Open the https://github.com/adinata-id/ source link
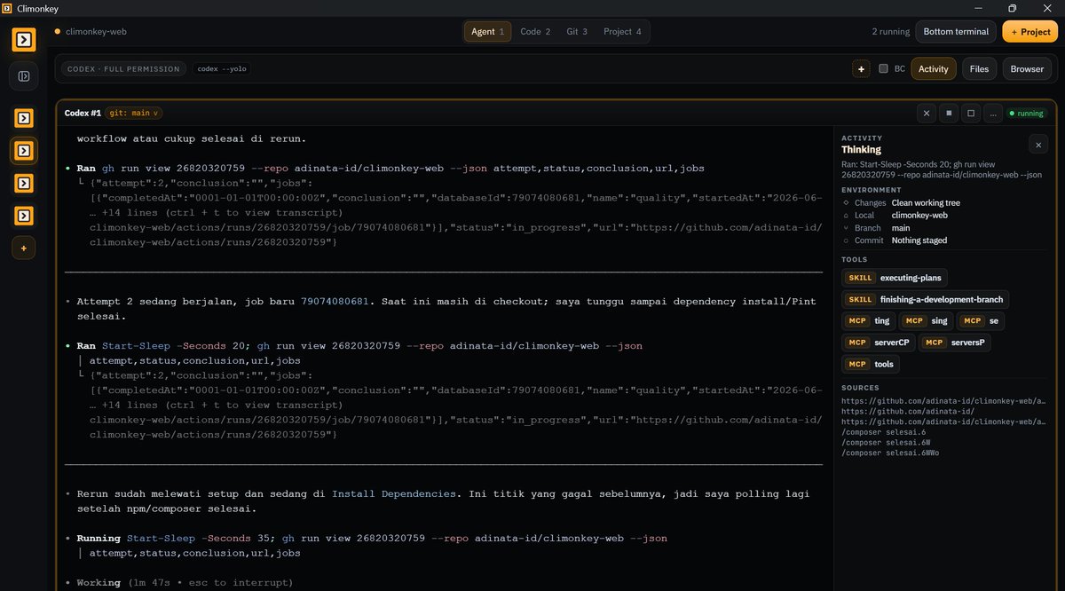1065x591 pixels. 908,411
